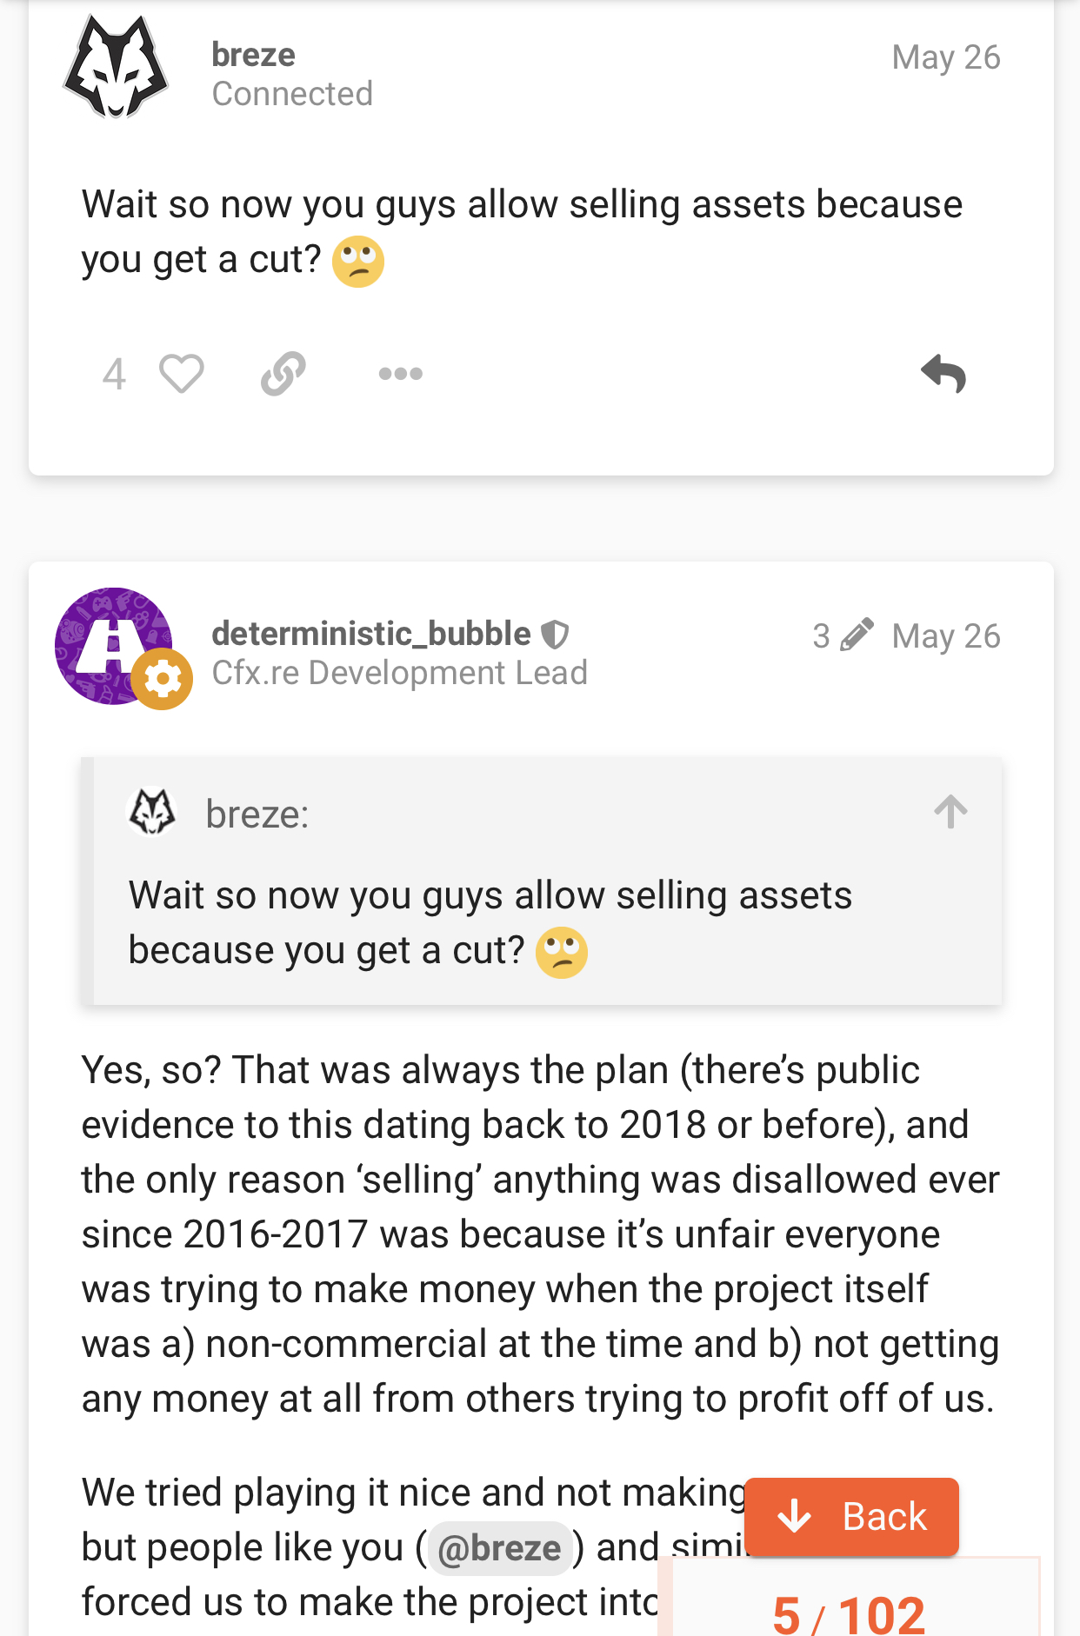
Task: Open breze's wolf avatar profile
Action: click(116, 67)
